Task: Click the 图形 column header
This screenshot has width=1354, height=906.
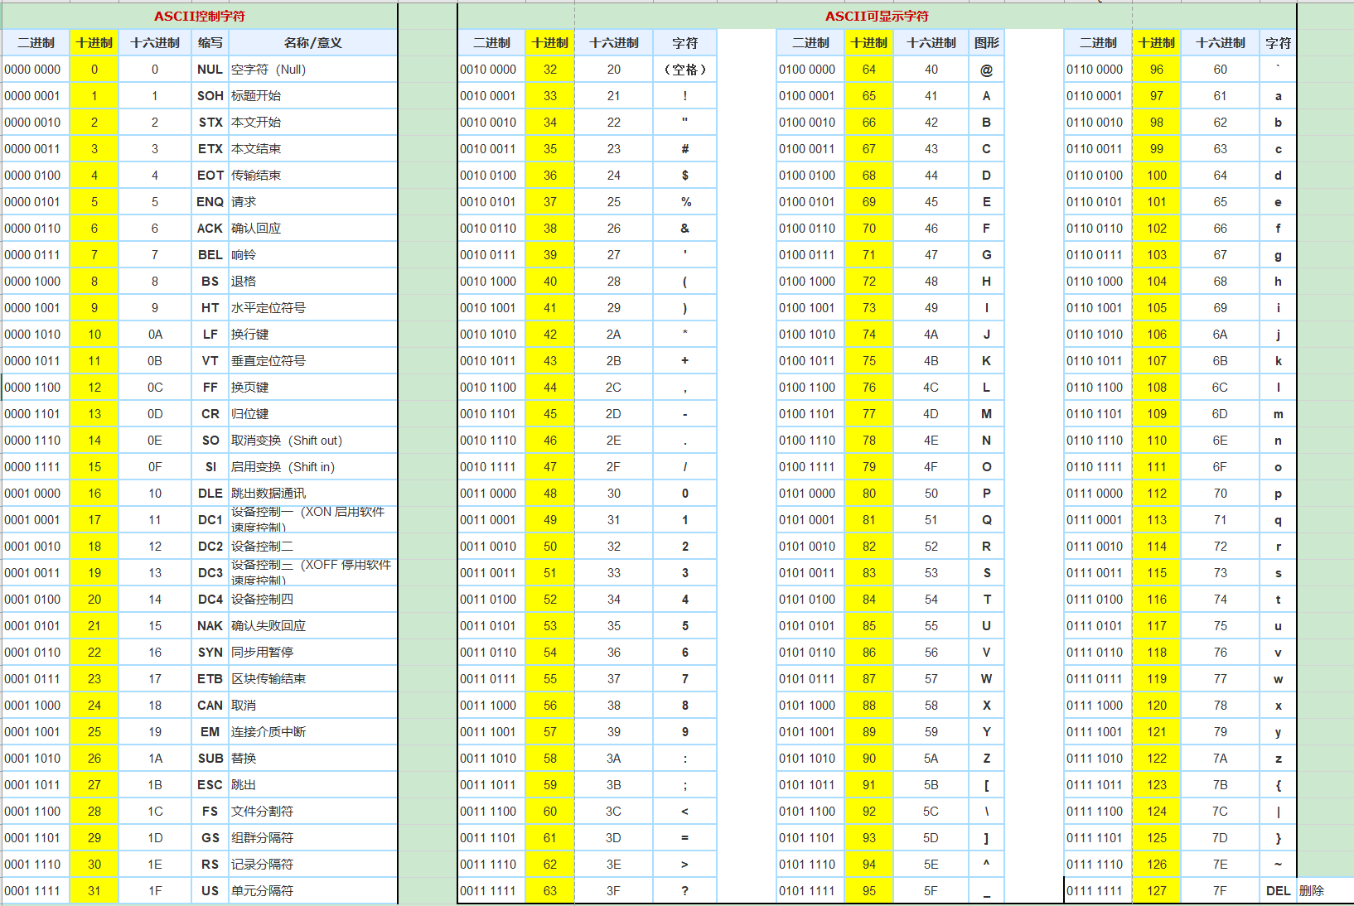Action: tap(986, 42)
